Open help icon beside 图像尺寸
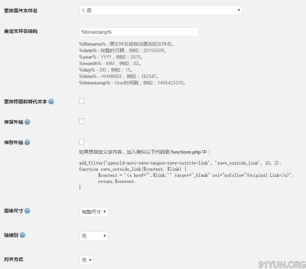This screenshot has height=269, width=306. pyautogui.click(x=27, y=211)
